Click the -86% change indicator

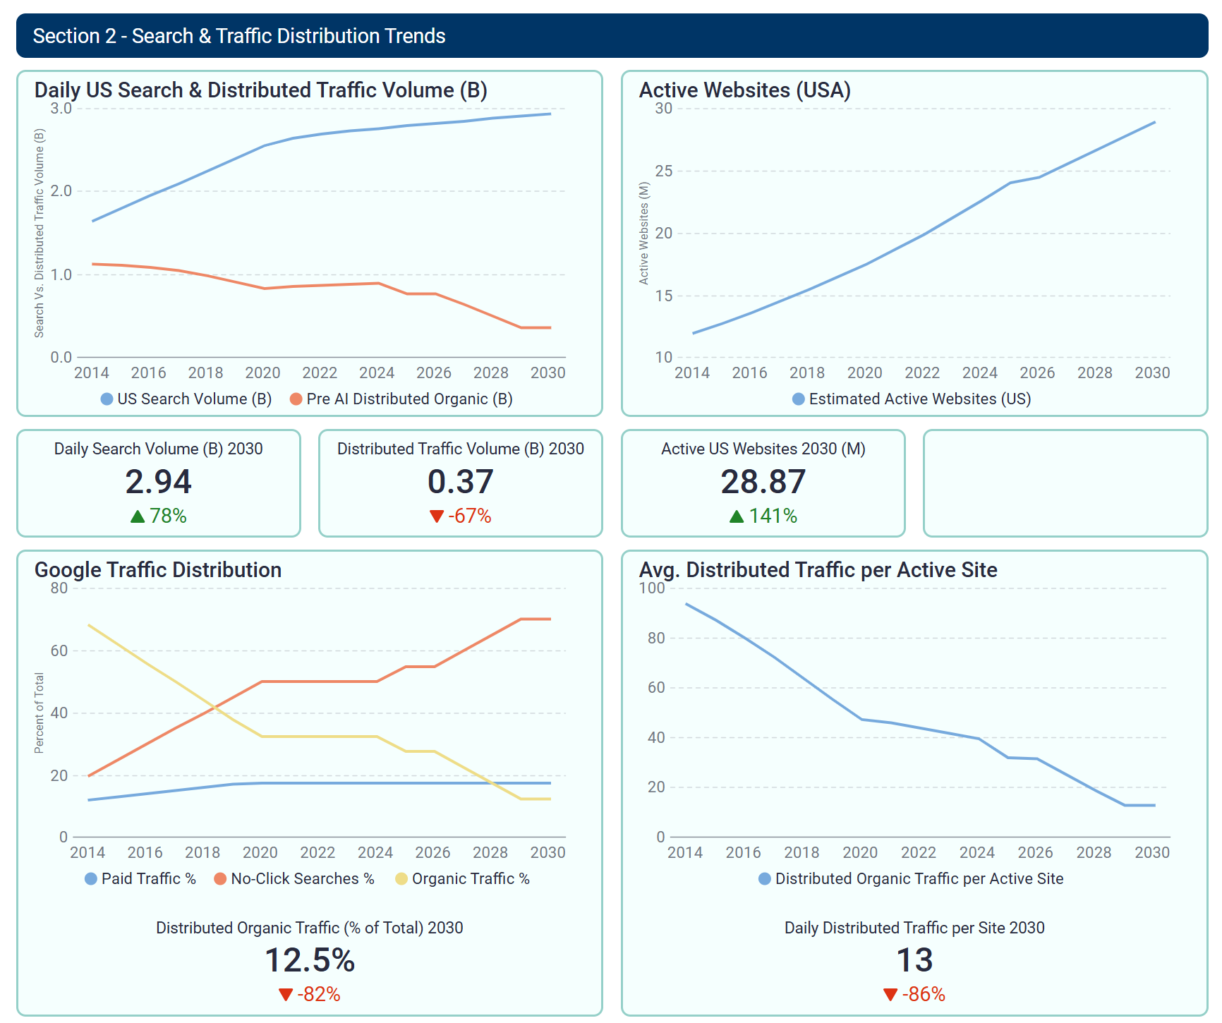[x=924, y=995]
